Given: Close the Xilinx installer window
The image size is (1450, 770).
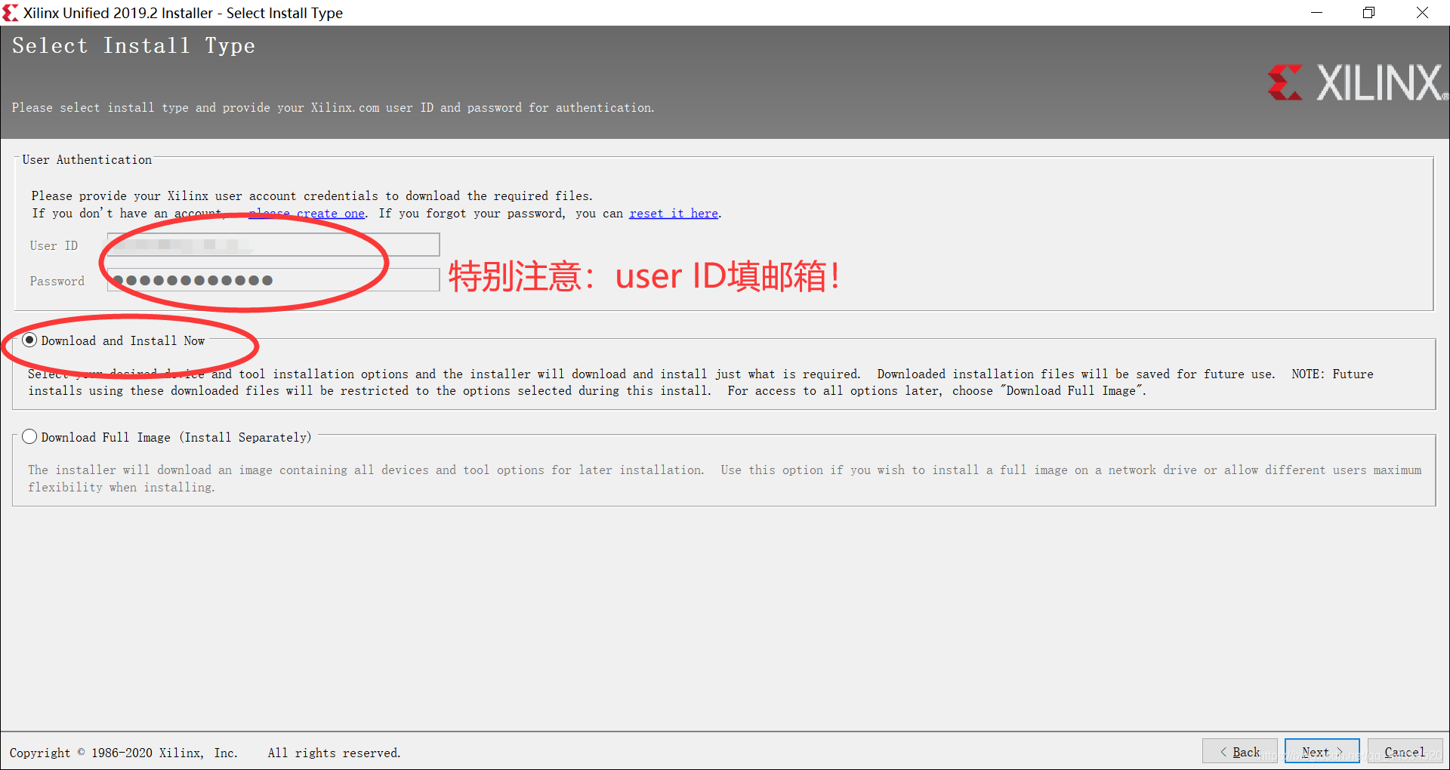Looking at the screenshot, I should pos(1422,13).
